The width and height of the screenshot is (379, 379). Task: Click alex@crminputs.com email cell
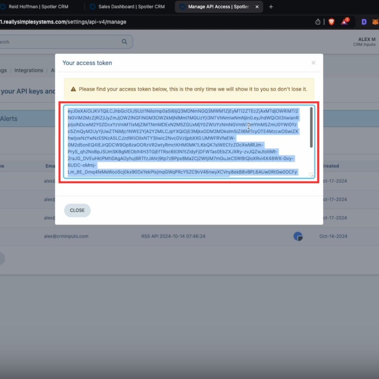(66, 236)
